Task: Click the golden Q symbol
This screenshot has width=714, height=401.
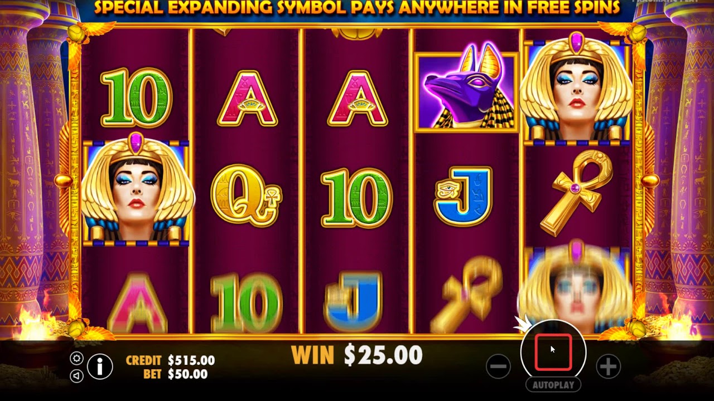Action: click(x=246, y=195)
